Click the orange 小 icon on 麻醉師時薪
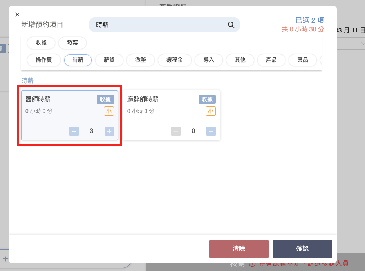This screenshot has width=365, height=271. coord(211,111)
